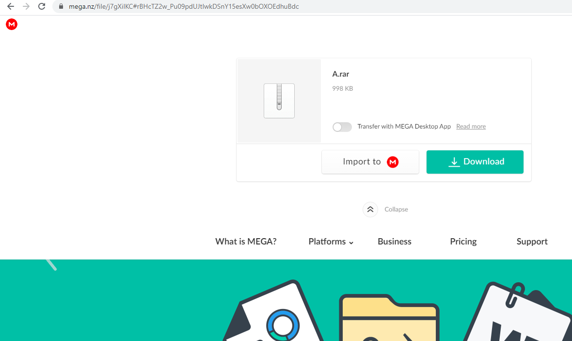
Task: Click the 998 KB file size
Action: 343,88
